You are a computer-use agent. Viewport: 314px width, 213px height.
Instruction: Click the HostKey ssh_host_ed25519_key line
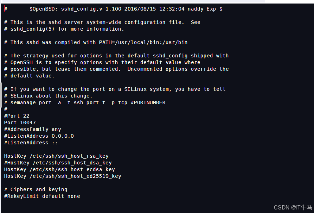pyautogui.click(x=63, y=176)
